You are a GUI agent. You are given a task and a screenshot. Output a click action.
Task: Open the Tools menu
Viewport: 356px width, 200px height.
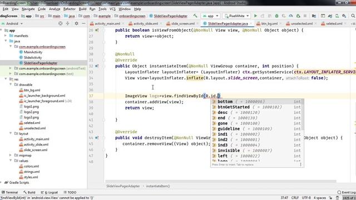point(102,9)
